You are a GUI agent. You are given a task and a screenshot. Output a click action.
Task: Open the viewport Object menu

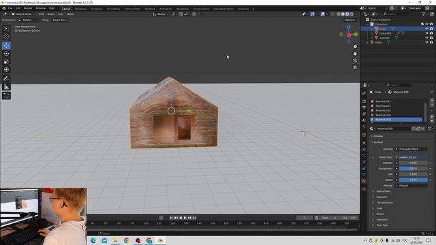click(70, 14)
